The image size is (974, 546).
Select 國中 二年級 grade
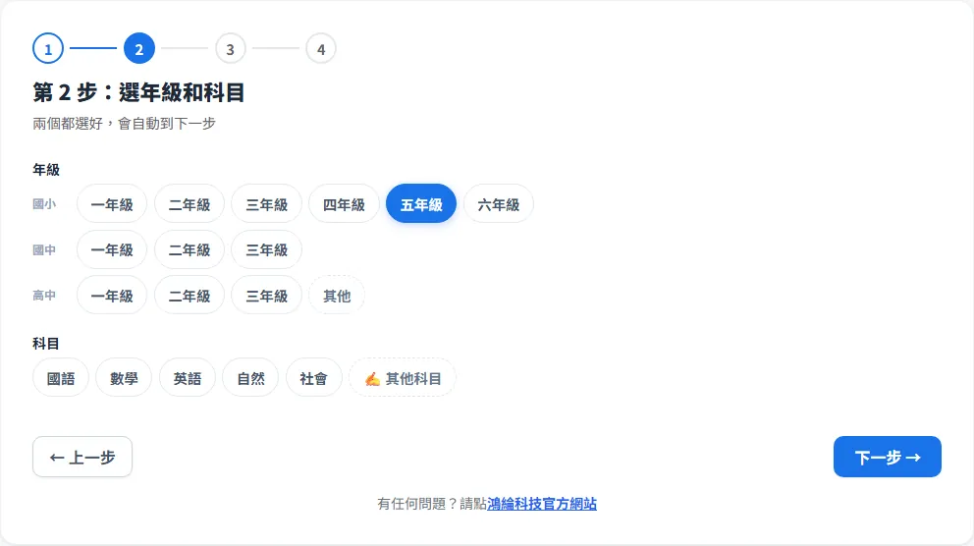coord(189,249)
